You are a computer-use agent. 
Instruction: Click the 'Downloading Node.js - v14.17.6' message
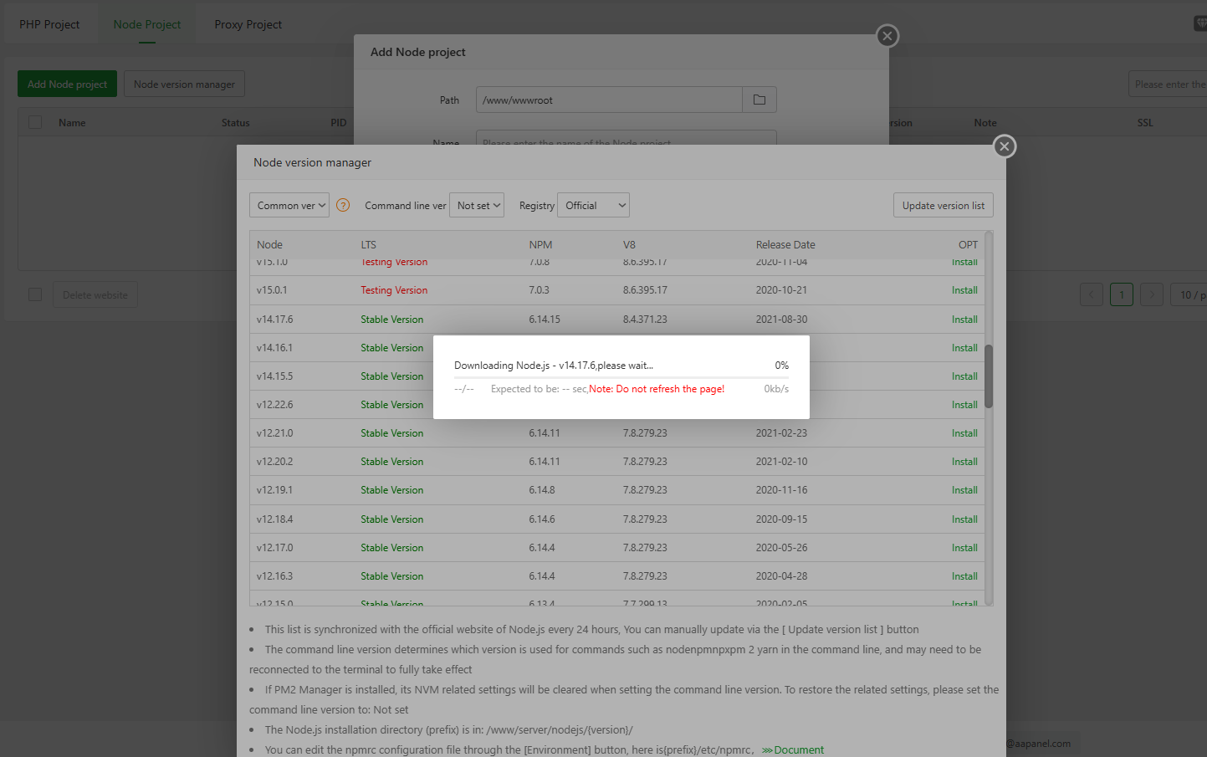coord(554,366)
